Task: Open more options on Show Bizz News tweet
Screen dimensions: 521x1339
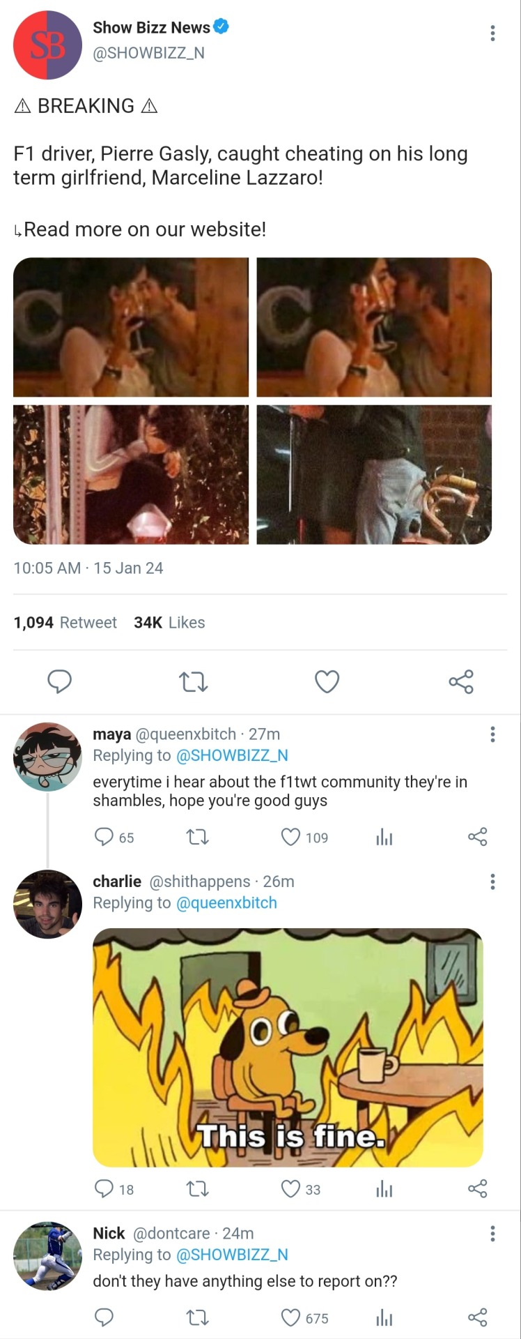Action: click(492, 33)
